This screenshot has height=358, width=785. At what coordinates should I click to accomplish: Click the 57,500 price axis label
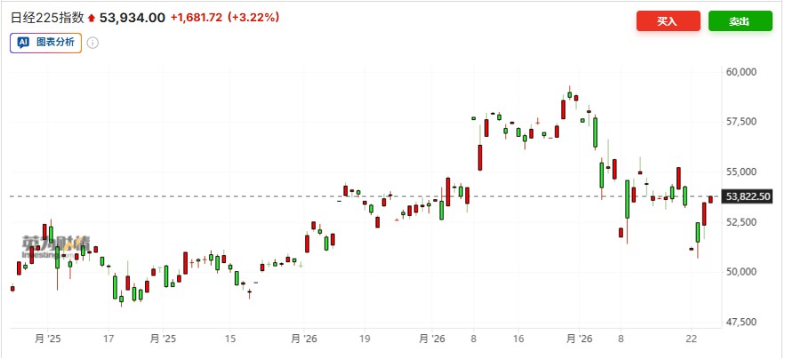(x=741, y=121)
